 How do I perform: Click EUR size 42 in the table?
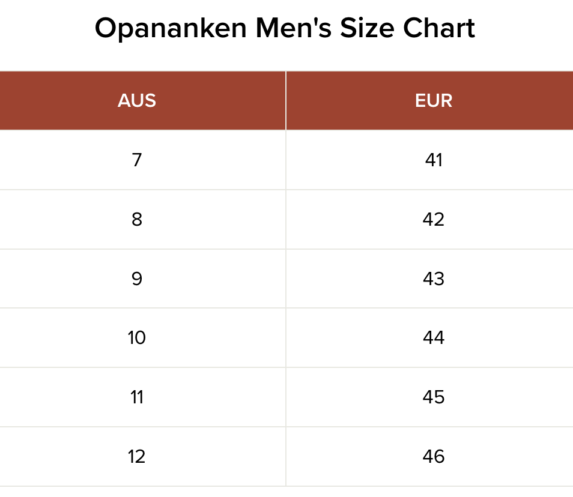(433, 220)
